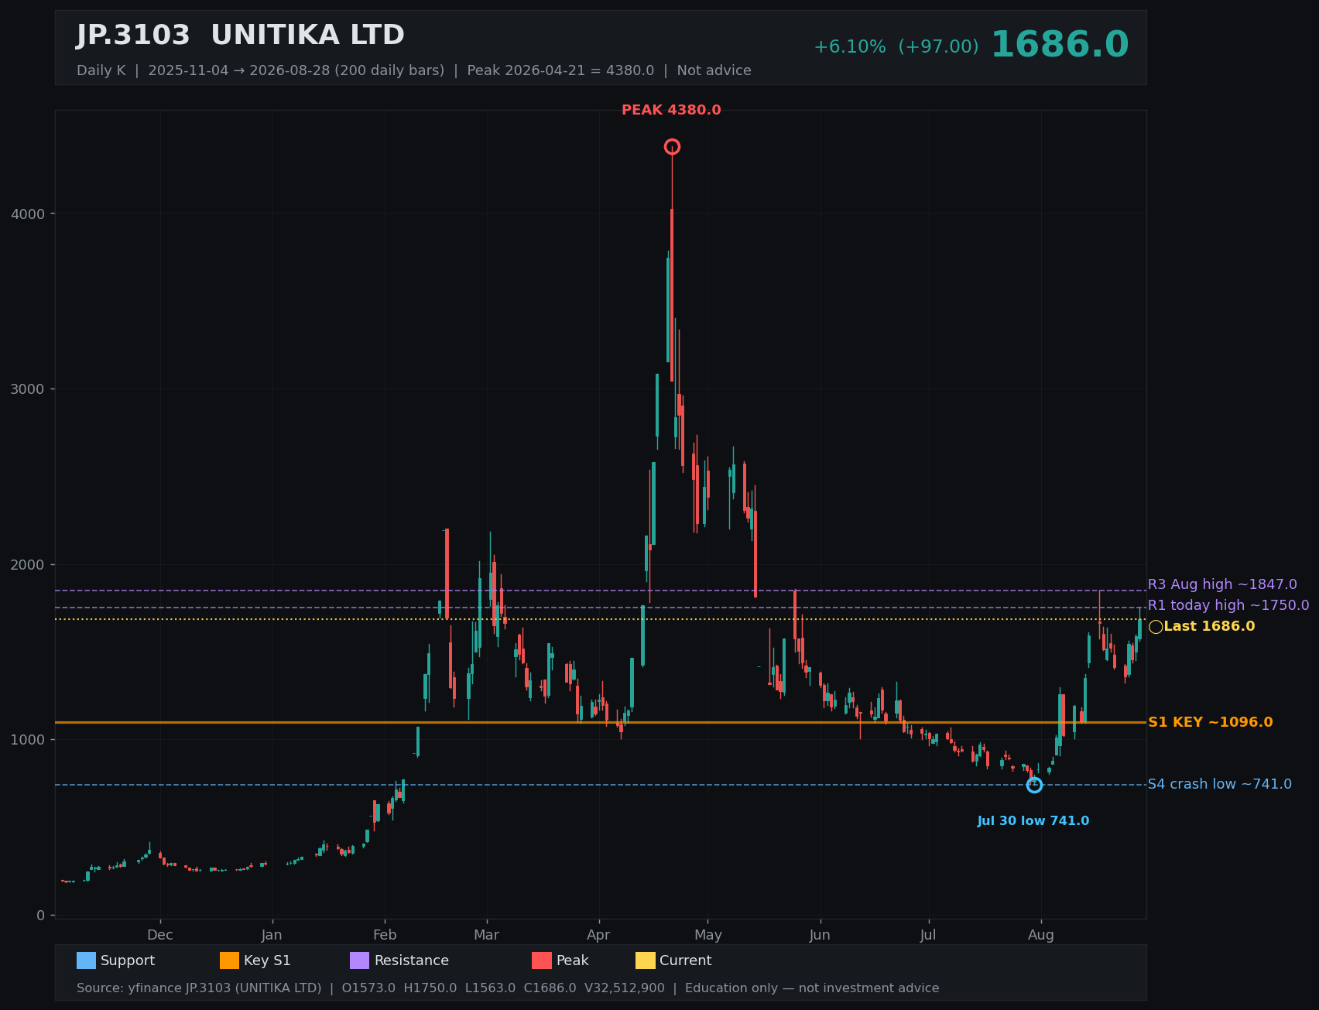Click the yellow Current legend swatch
Screen dimensions: 1319x1010
[646, 960]
